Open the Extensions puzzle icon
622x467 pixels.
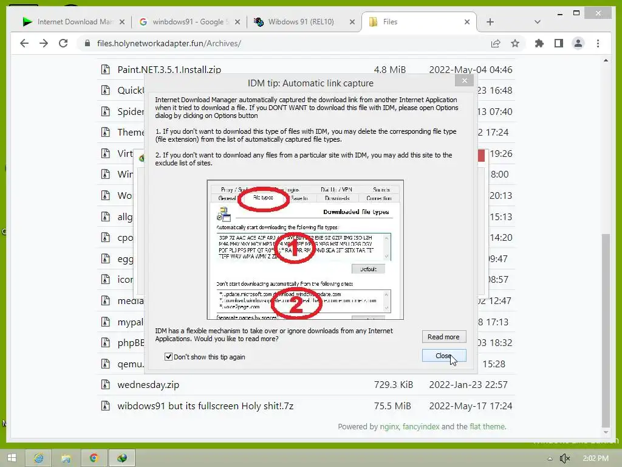539,43
